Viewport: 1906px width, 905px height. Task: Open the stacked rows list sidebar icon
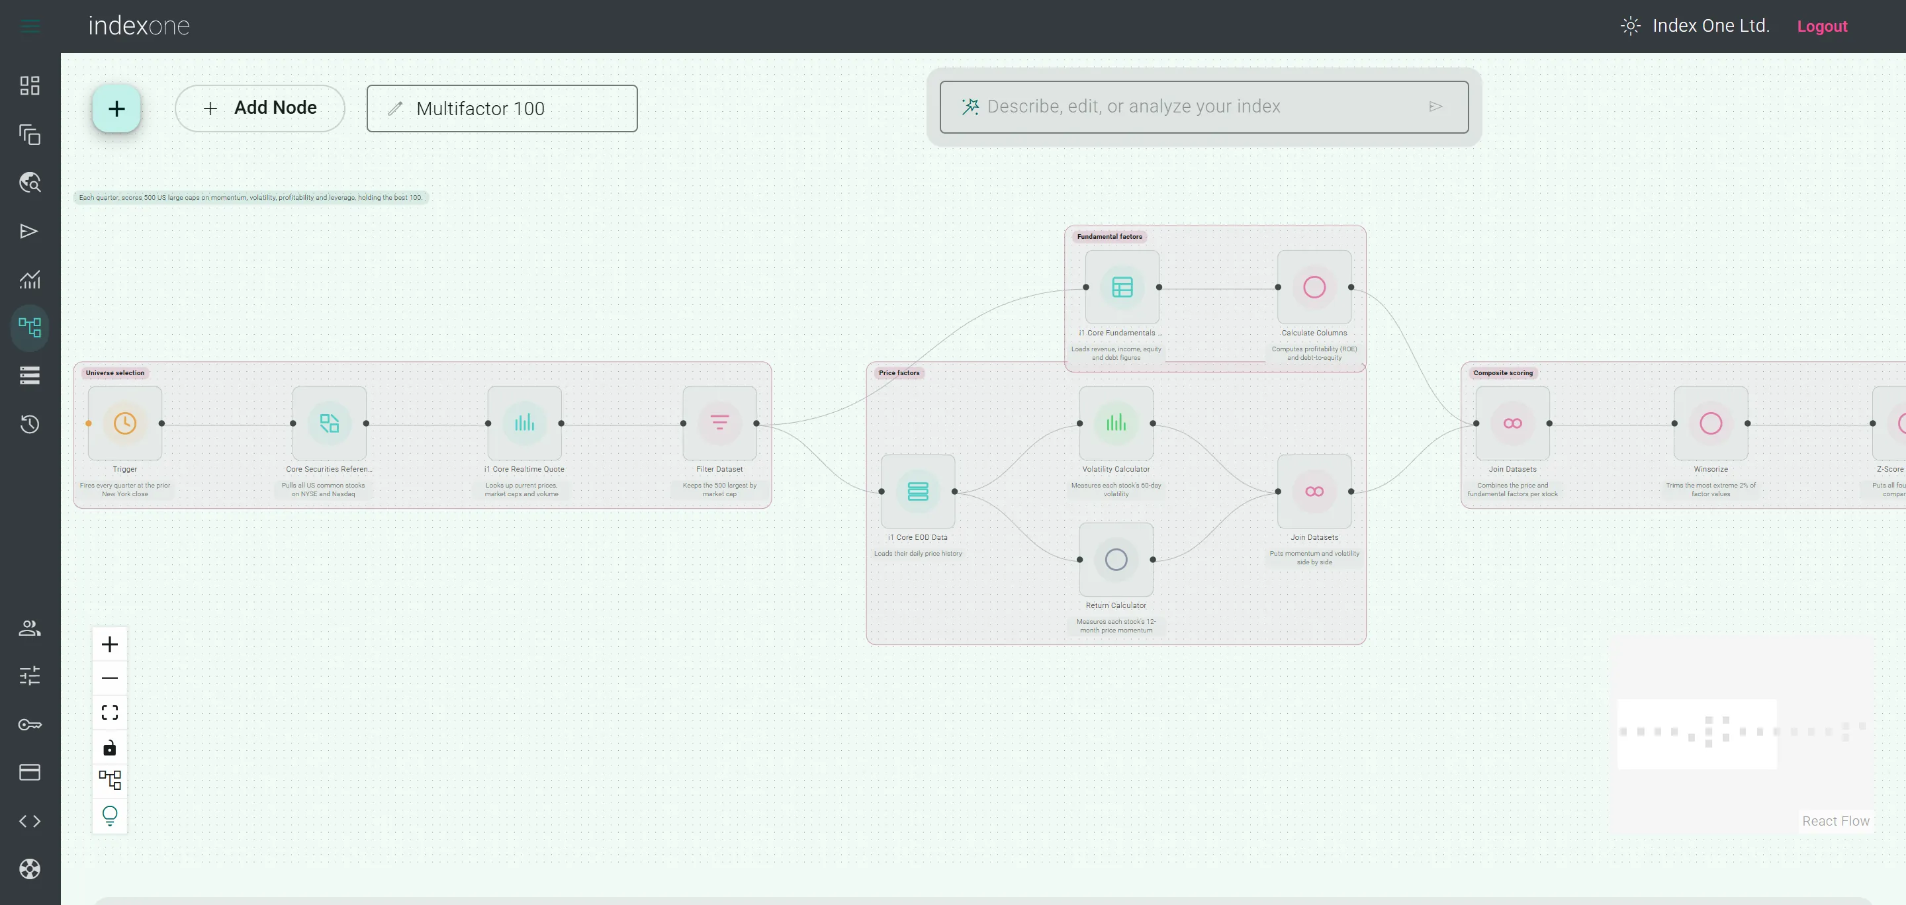pos(30,376)
